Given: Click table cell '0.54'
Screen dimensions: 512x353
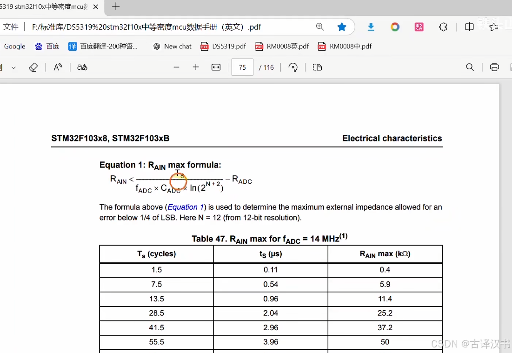Looking at the screenshot, I should pos(271,285).
